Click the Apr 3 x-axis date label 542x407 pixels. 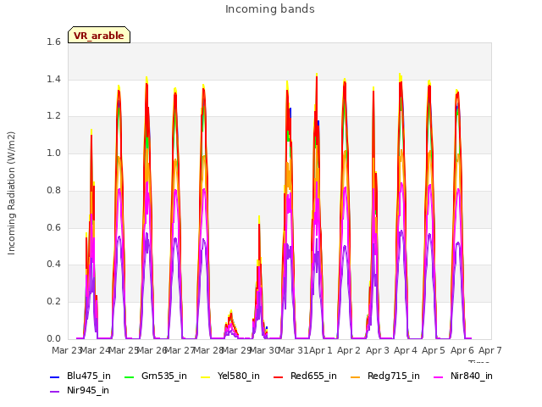(378, 350)
